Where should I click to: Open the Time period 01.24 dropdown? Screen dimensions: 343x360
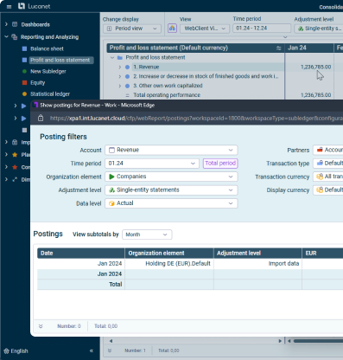pyautogui.click(x=152, y=164)
